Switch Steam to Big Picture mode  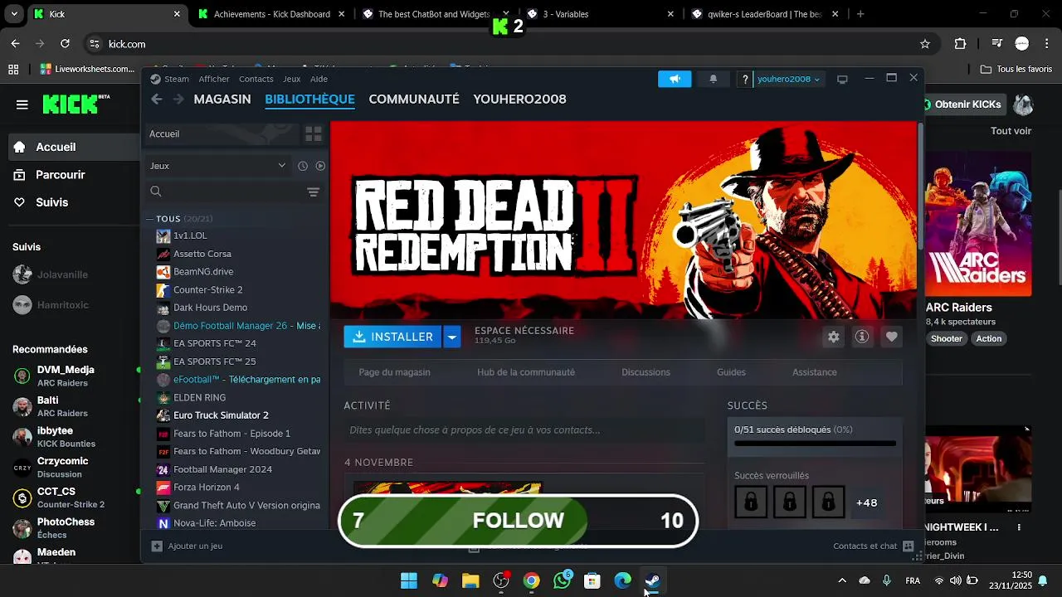click(842, 79)
